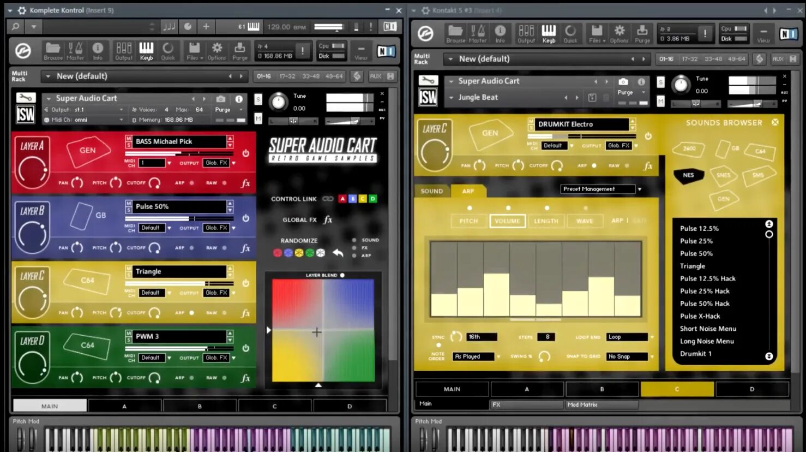Select rack page 17-32 in Komplete Kontrol
The width and height of the screenshot is (806, 452).
coord(287,76)
